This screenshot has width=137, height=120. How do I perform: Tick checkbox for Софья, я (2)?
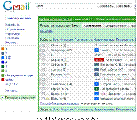click(x=43, y=60)
